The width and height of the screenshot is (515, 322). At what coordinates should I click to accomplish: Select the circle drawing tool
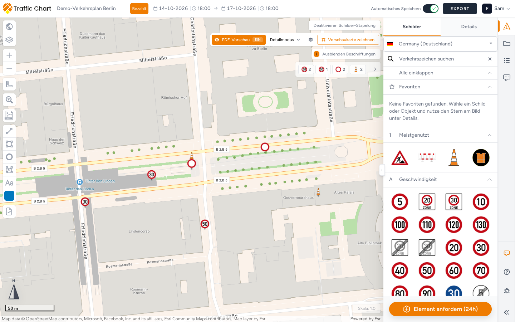point(9,157)
